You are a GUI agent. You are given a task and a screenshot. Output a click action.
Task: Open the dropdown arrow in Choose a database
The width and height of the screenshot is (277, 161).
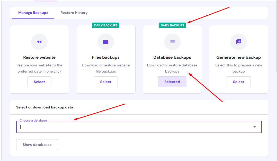coord(255,127)
